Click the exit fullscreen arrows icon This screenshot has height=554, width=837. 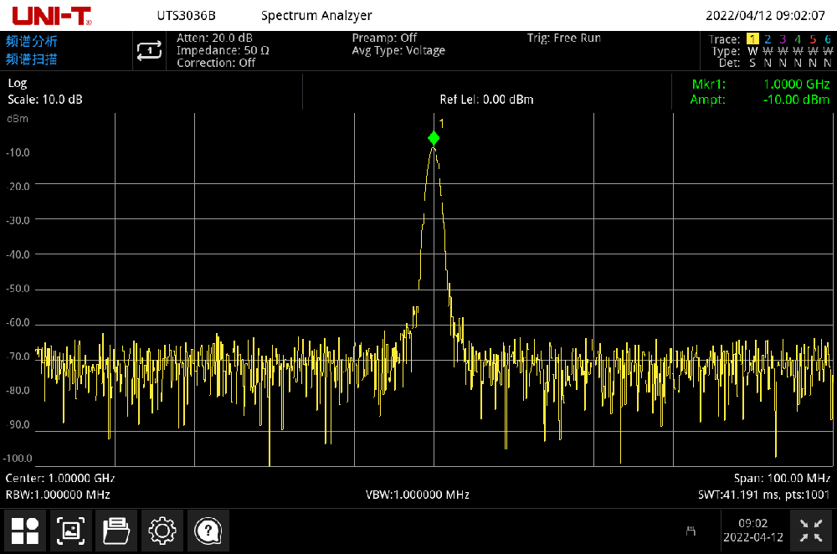tap(811, 531)
